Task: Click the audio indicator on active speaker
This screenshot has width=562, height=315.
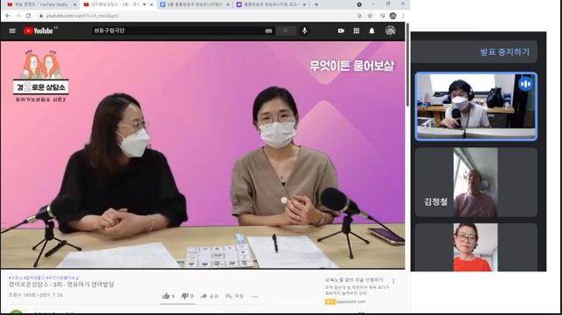Action: (525, 84)
